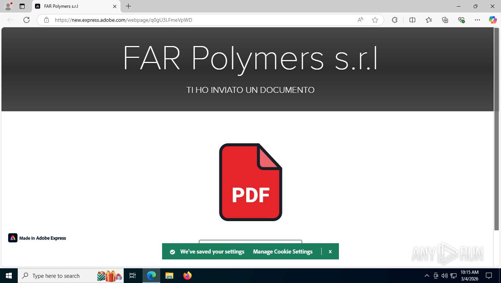Click We've saved your settings message
Image resolution: width=501 pixels, height=283 pixels.
click(x=212, y=252)
